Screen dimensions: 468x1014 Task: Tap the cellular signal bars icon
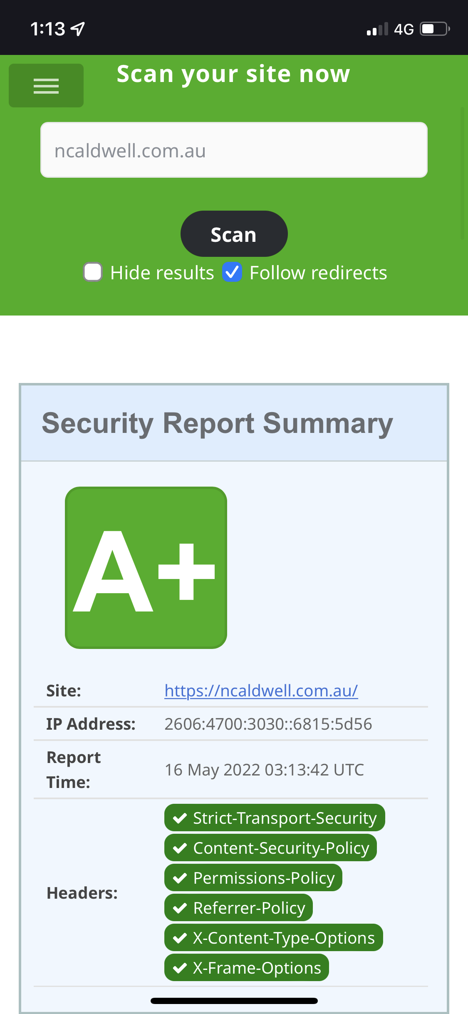click(377, 29)
